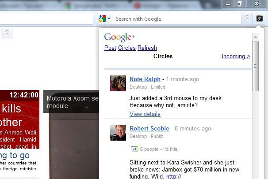Viewport: 268px width, 179px height.
Task: Click the Google+ panel scrollbar thumb
Action: tap(256, 66)
